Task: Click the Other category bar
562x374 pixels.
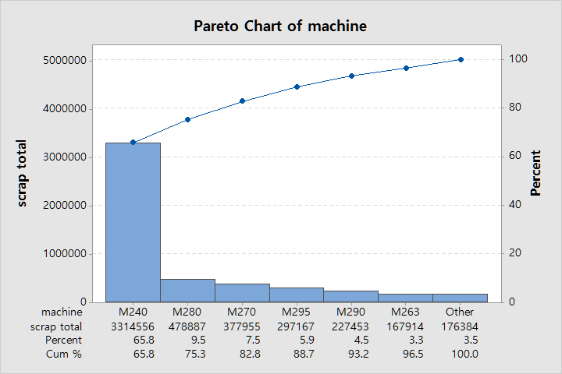Action: pos(461,298)
